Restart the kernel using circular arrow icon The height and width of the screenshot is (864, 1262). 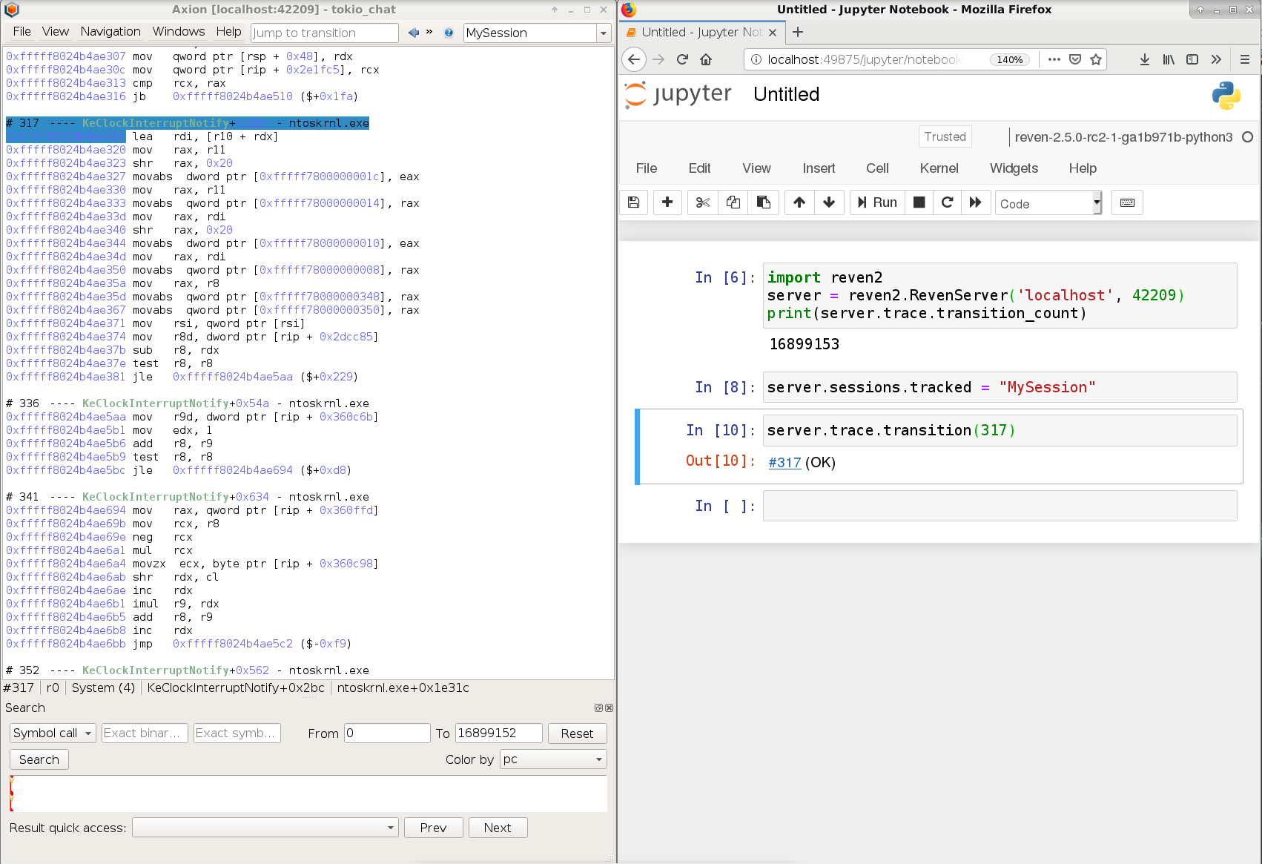tap(947, 202)
